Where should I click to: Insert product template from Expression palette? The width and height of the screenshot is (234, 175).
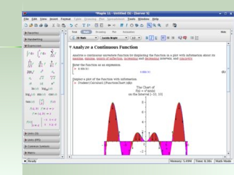(30, 64)
